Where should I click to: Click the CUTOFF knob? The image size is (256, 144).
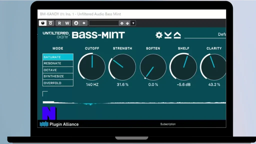point(92,67)
